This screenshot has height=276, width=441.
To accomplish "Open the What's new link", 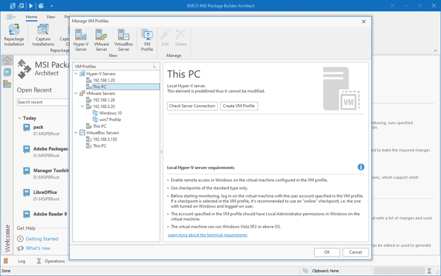I will [38, 248].
